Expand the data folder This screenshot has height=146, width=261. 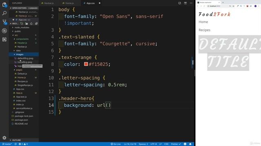click(x=18, y=50)
